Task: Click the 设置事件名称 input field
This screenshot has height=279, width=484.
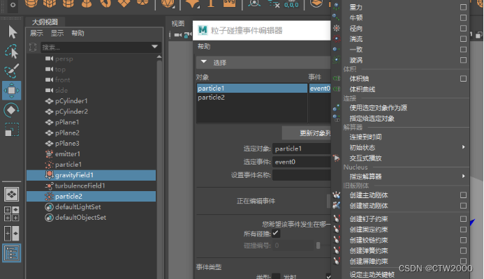Action: (x=302, y=175)
